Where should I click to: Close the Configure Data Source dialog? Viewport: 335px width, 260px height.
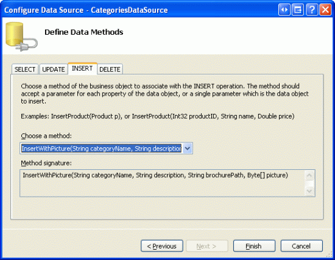click(x=325, y=10)
